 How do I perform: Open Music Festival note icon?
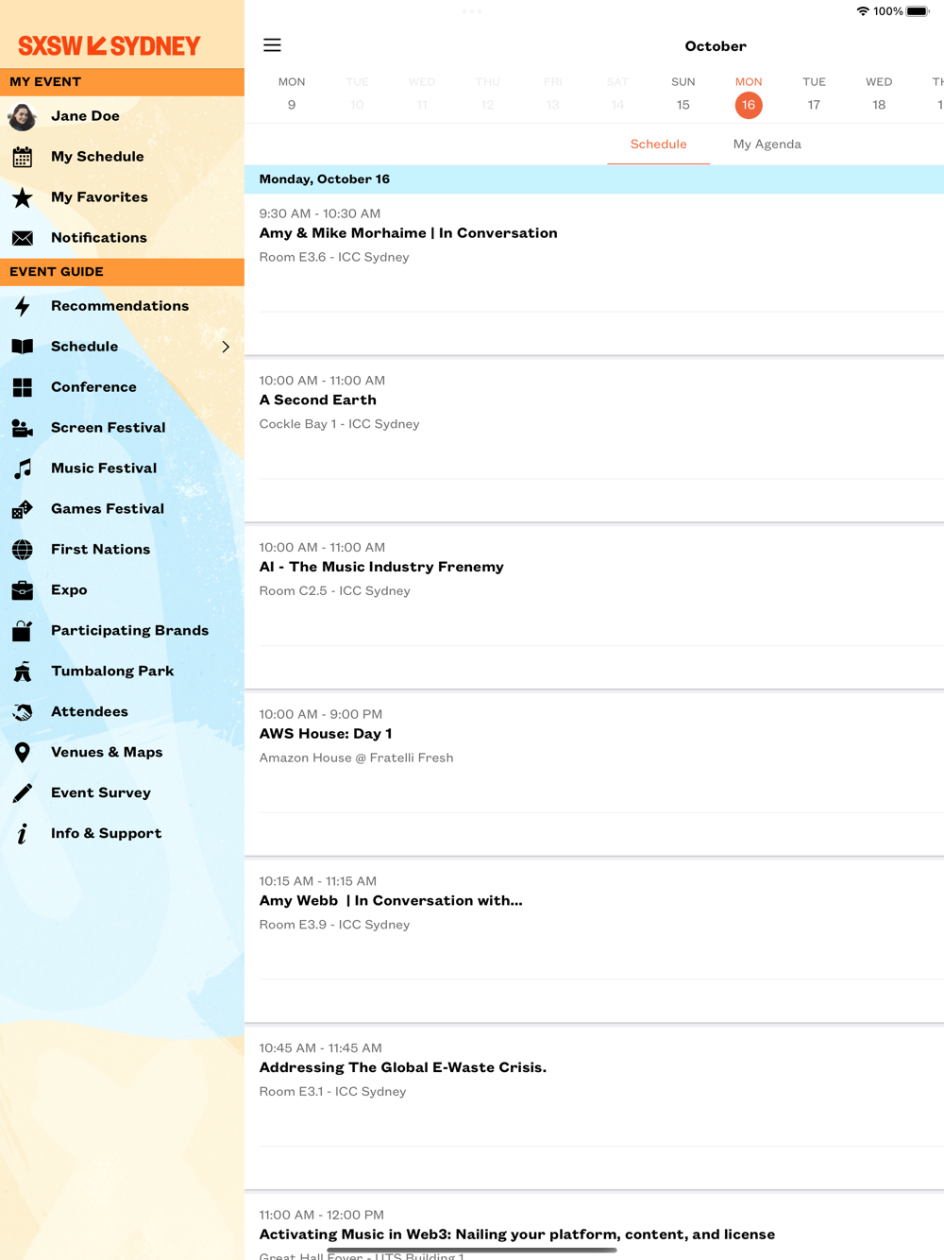(x=23, y=468)
